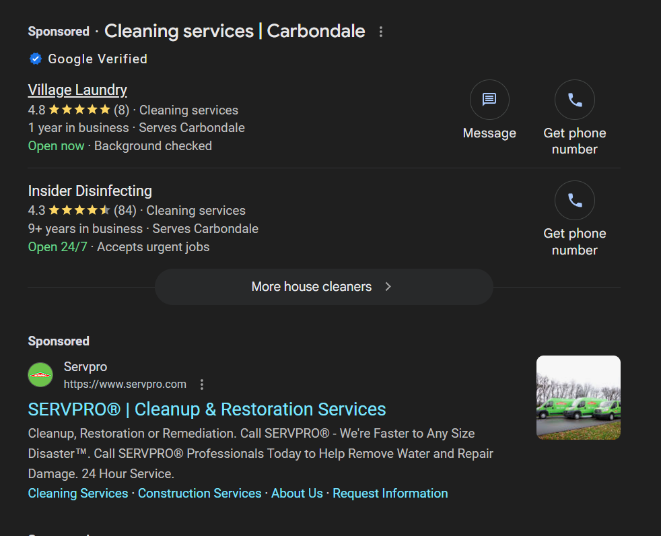661x536 pixels.
Task: Click Village Laundry's phone icon
Action: tap(575, 100)
